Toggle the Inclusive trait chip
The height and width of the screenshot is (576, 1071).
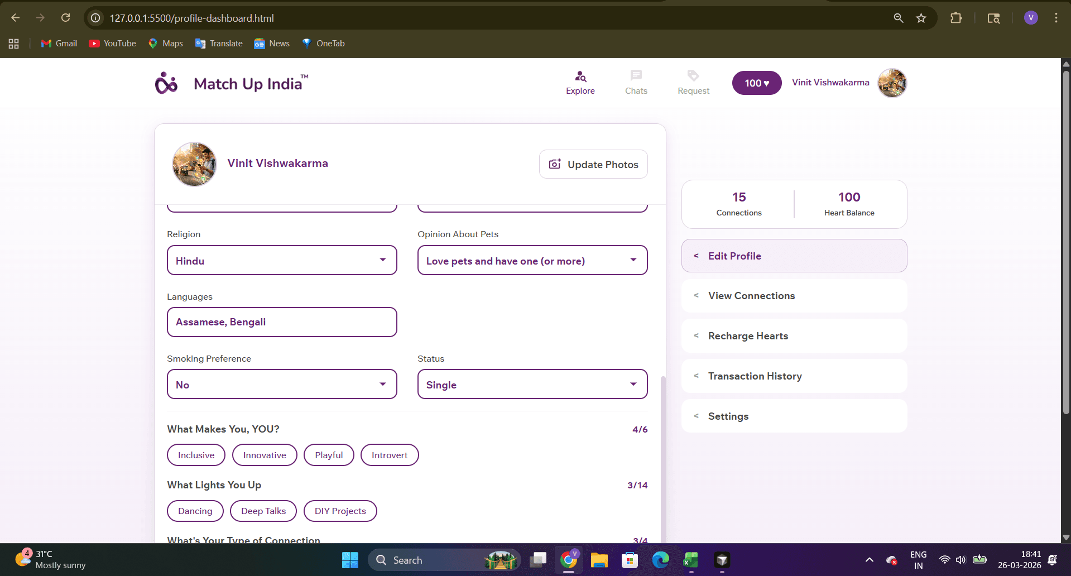click(x=196, y=455)
